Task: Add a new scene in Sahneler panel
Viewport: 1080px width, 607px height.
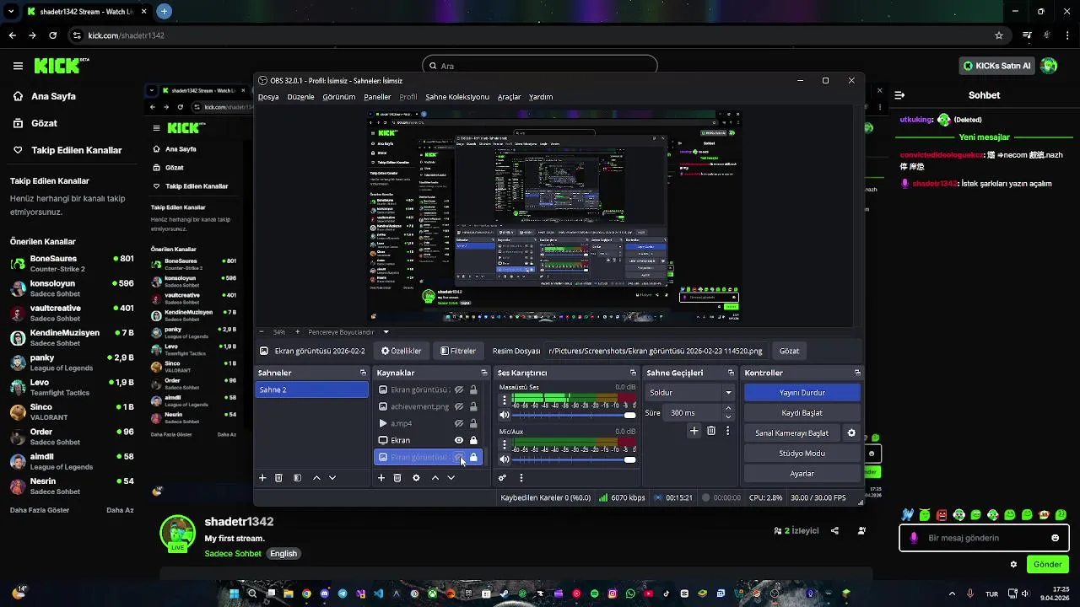Action: [x=262, y=478]
